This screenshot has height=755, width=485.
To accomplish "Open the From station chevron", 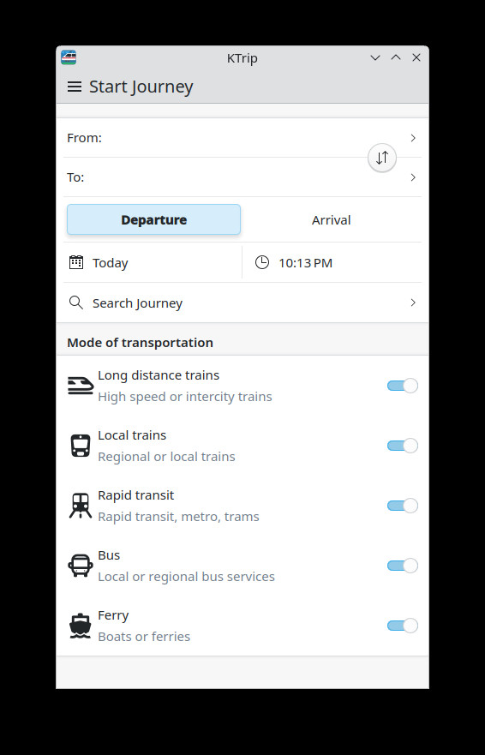I will (x=413, y=138).
